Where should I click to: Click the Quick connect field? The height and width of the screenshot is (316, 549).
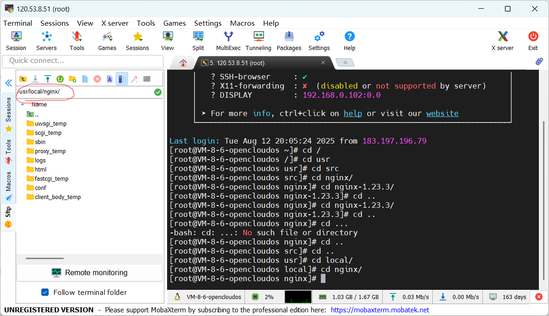[x=83, y=61]
